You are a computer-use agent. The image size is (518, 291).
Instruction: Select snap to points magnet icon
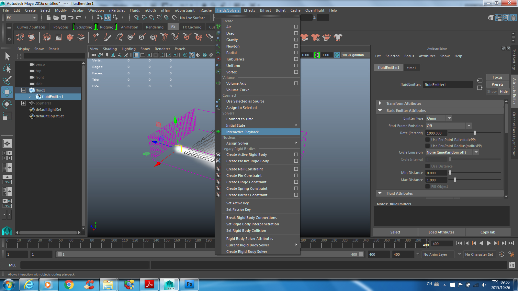pyautogui.click(x=152, y=18)
